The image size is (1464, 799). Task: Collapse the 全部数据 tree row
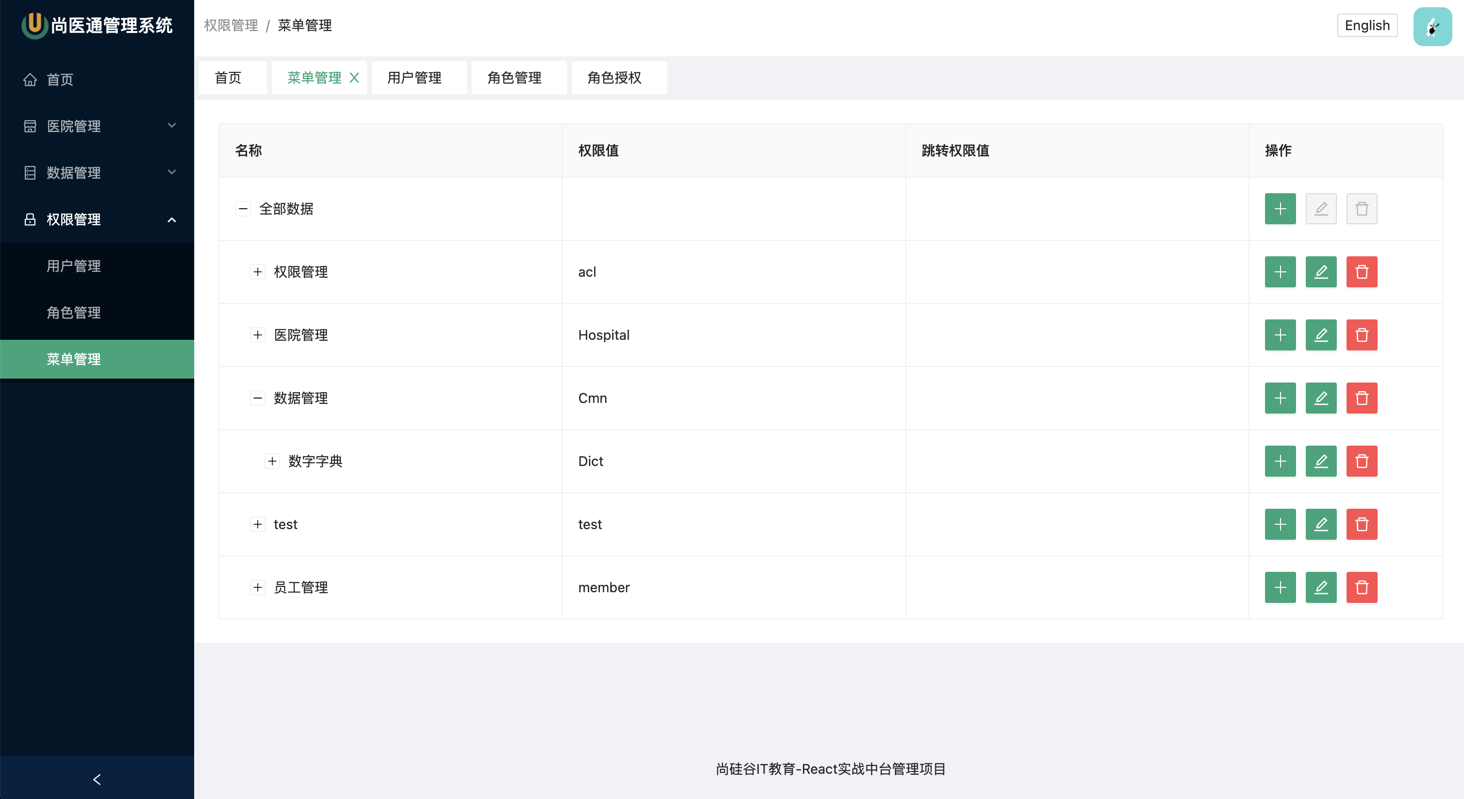pos(243,209)
